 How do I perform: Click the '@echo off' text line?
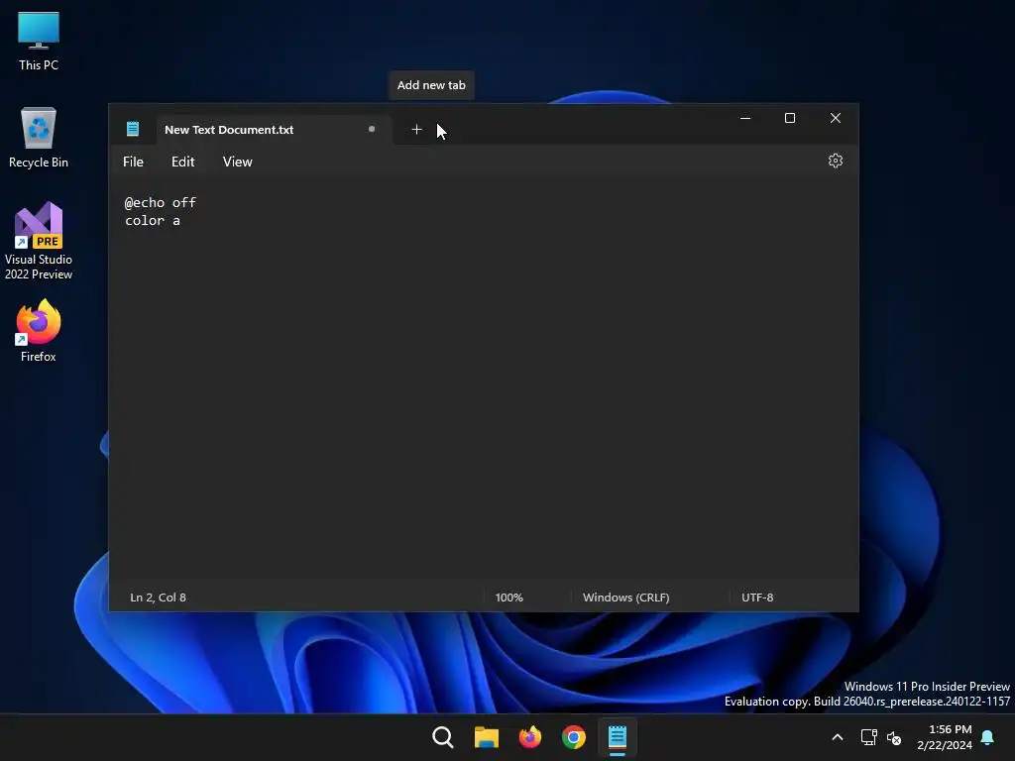tap(161, 202)
